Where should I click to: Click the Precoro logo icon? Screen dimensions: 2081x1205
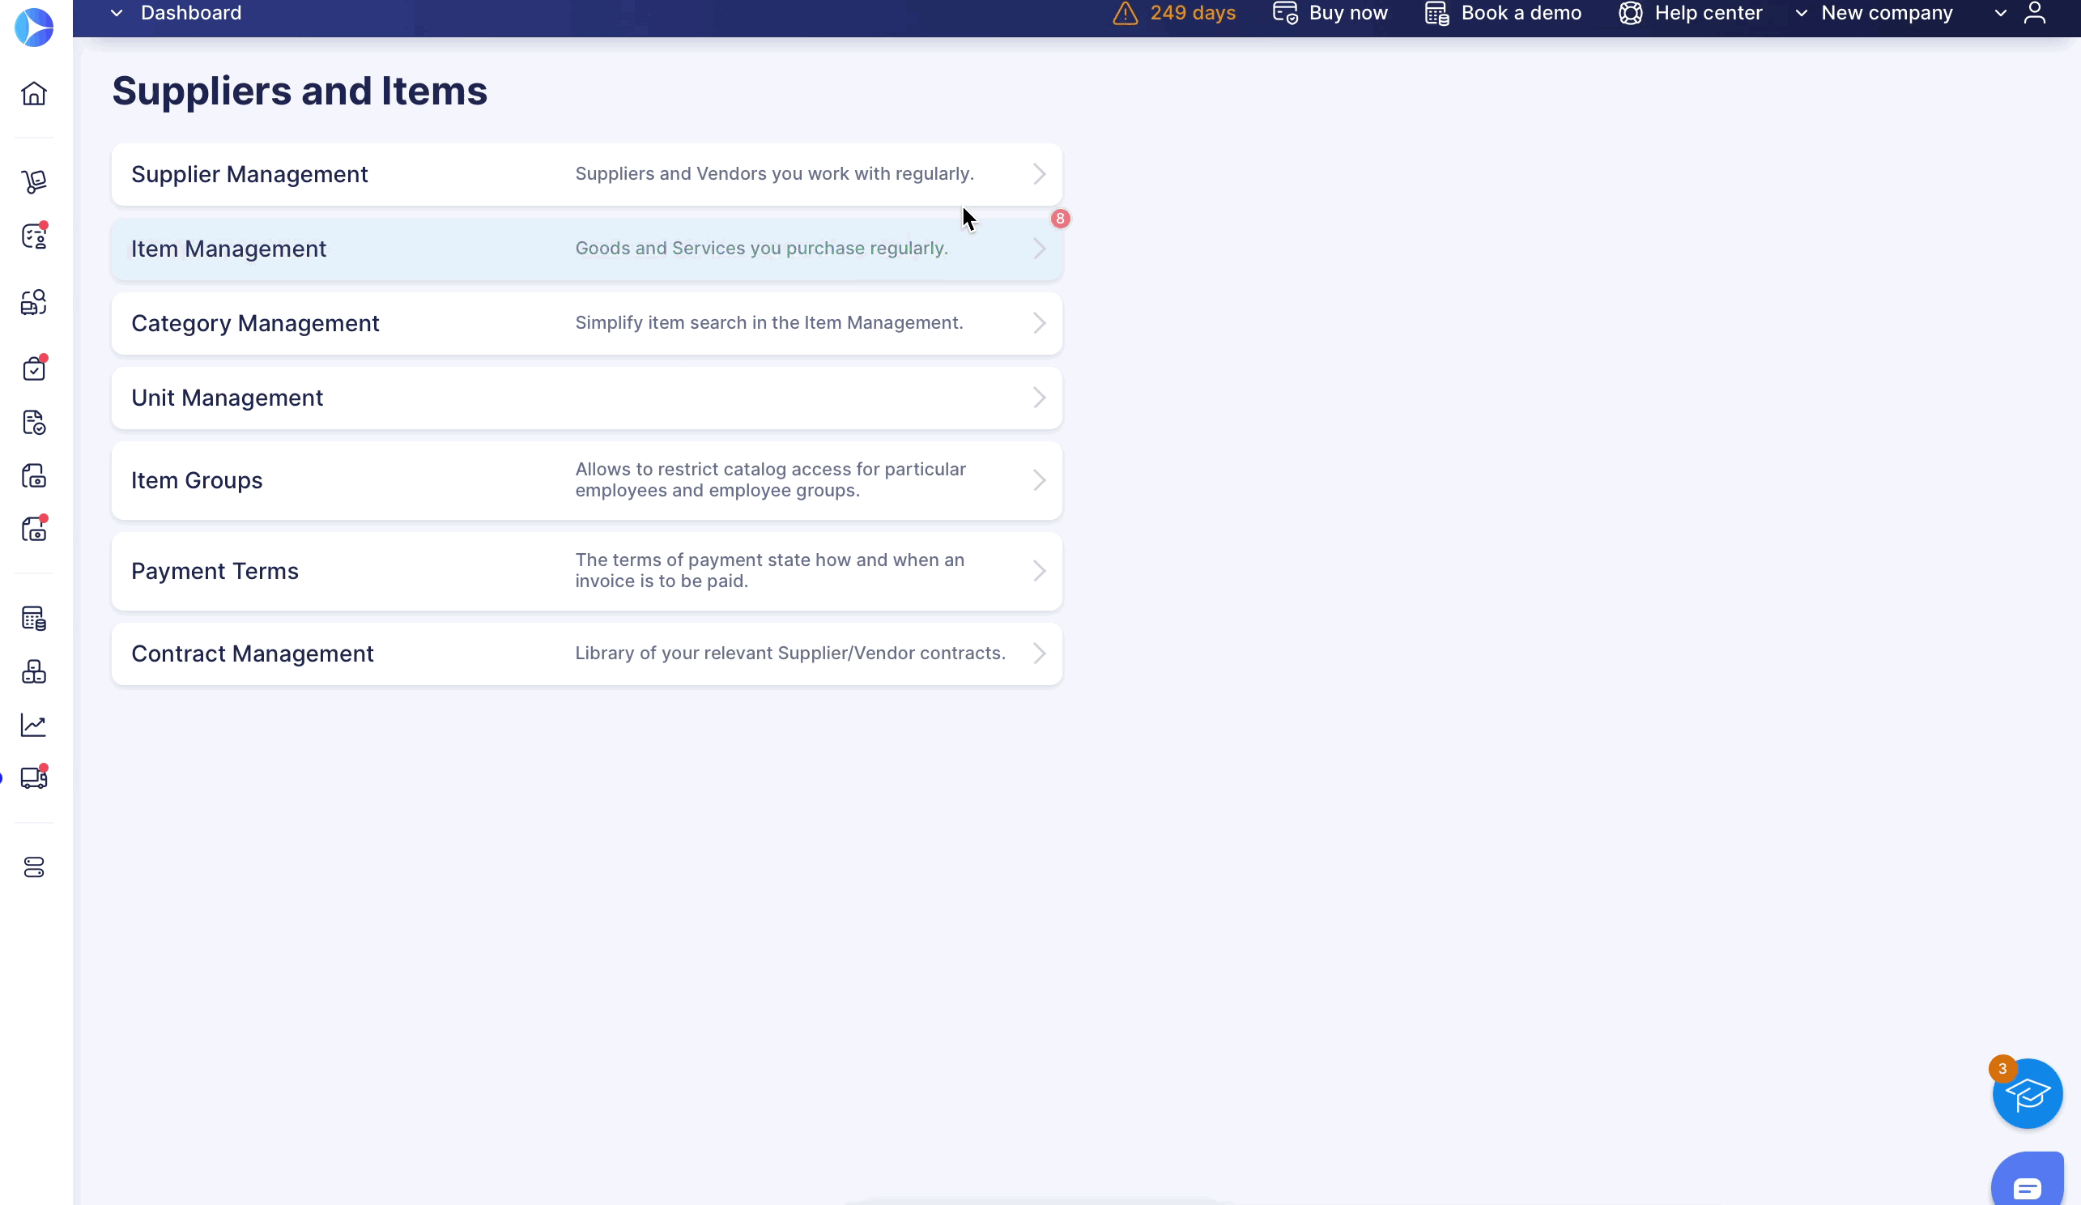pyautogui.click(x=34, y=28)
